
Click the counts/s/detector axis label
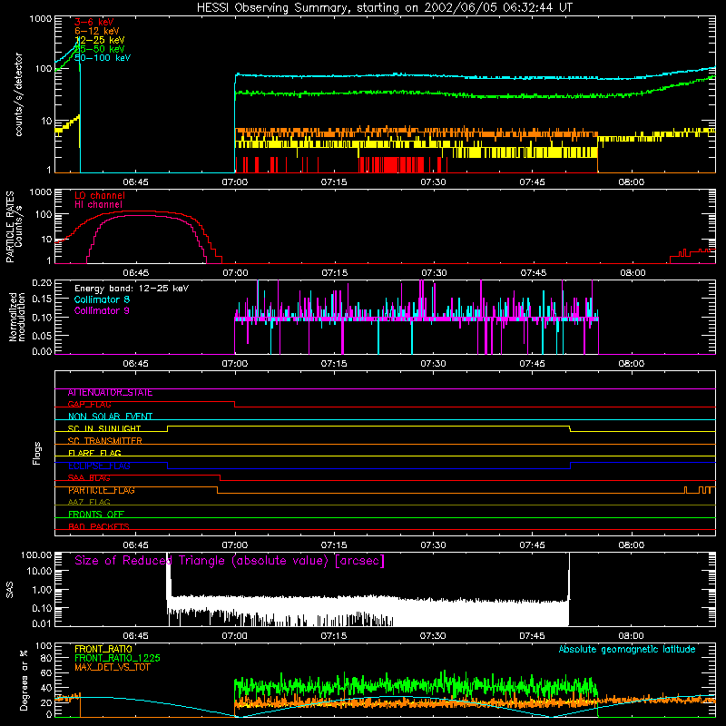pos(18,94)
